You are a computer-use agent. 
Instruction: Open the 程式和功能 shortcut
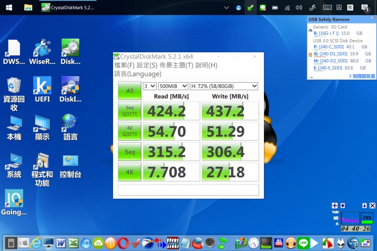coord(42,169)
